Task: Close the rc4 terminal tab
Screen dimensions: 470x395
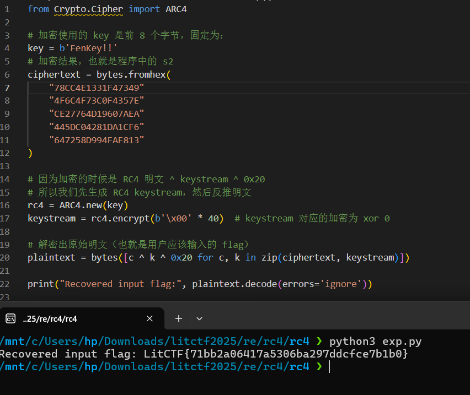Action: tap(149, 318)
